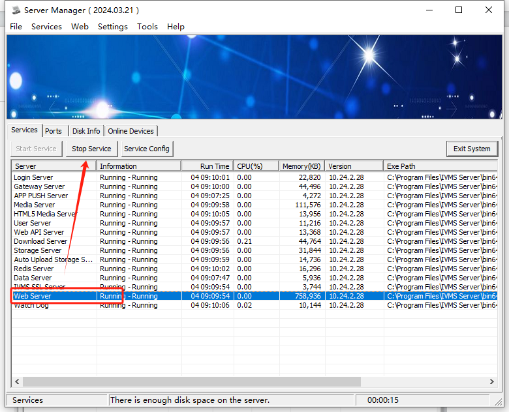509x412 pixels.
Task: Sort by the Exe Path column header
Action: [440, 166]
